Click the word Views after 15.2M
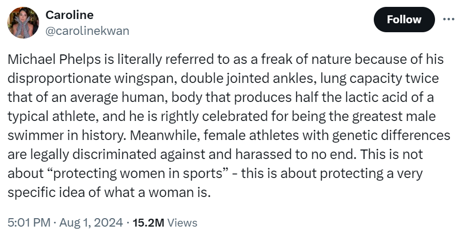463x234 pixels. tap(181, 223)
